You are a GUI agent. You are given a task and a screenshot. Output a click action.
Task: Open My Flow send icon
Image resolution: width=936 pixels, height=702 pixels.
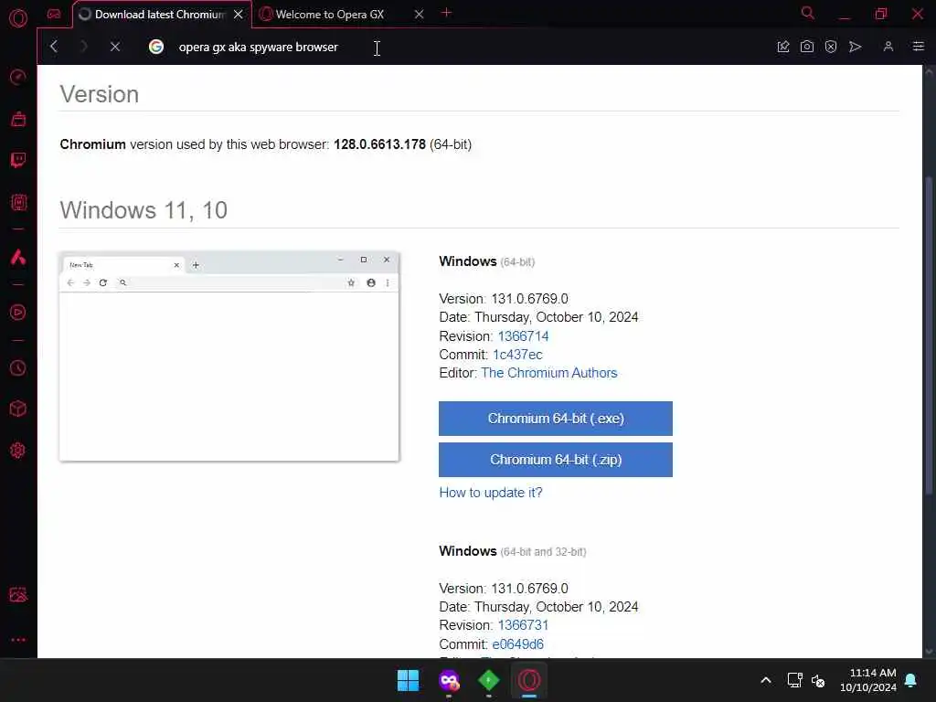click(x=856, y=47)
